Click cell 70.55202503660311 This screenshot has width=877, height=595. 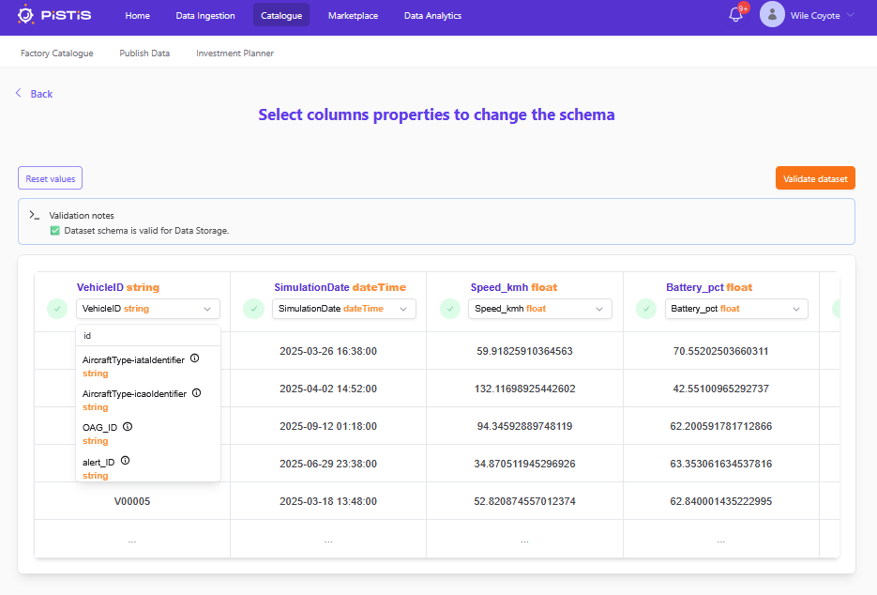pos(721,351)
